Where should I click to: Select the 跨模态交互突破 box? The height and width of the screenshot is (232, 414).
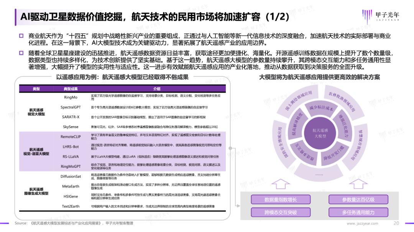[281, 212]
